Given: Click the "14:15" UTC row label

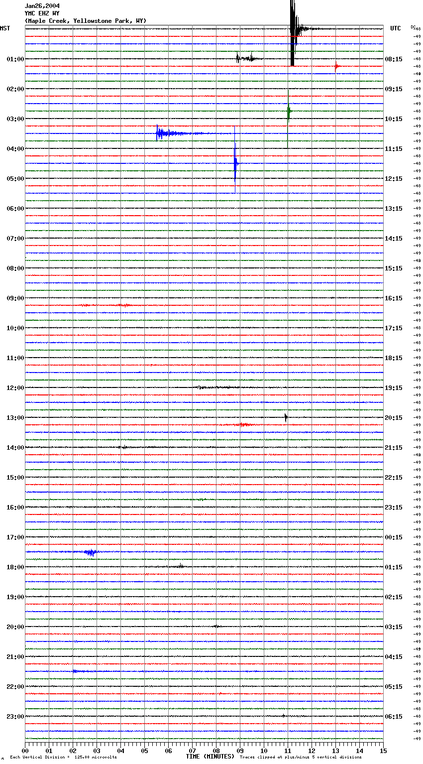Looking at the screenshot, I should (x=394, y=239).
